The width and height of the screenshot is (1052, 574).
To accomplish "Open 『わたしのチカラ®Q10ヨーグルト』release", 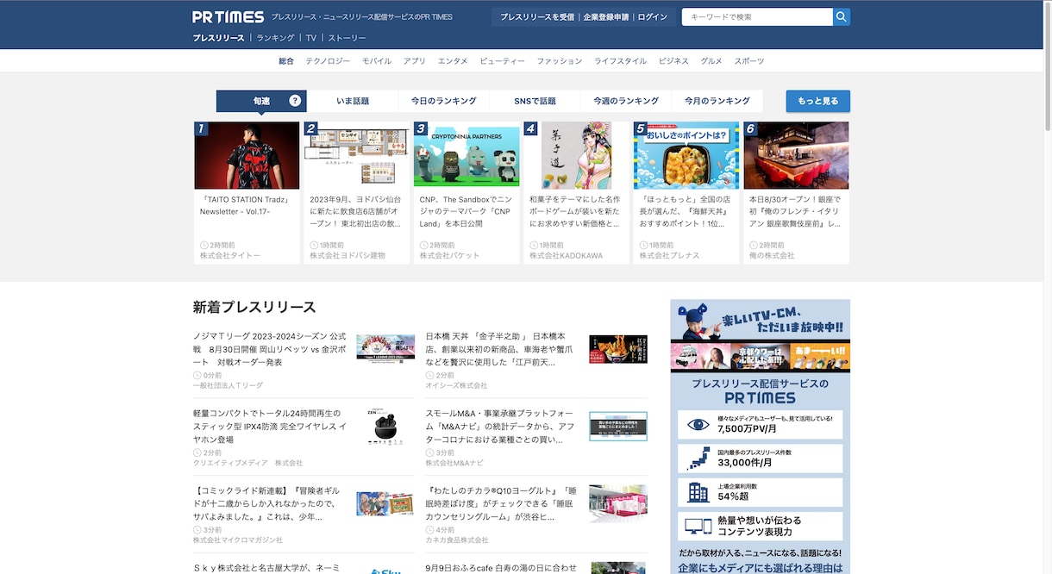I will pyautogui.click(x=503, y=503).
